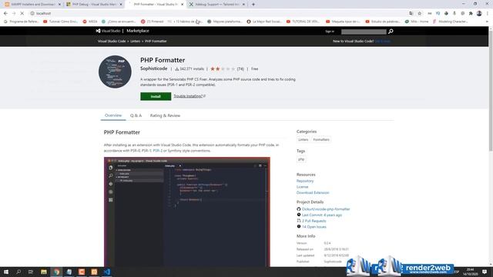Switch to the Overview tab
Viewport: 493px width, 277px height.
pos(113,115)
